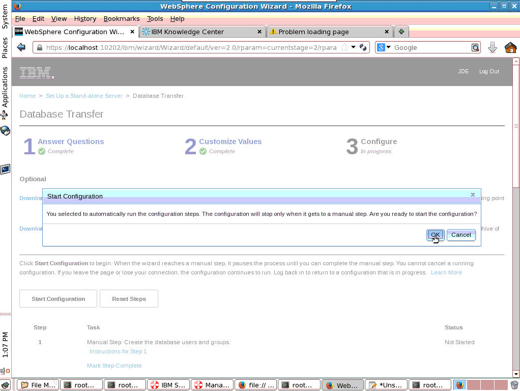Go to Home breadcrumb link
Image resolution: width=520 pixels, height=391 pixels.
coord(27,96)
